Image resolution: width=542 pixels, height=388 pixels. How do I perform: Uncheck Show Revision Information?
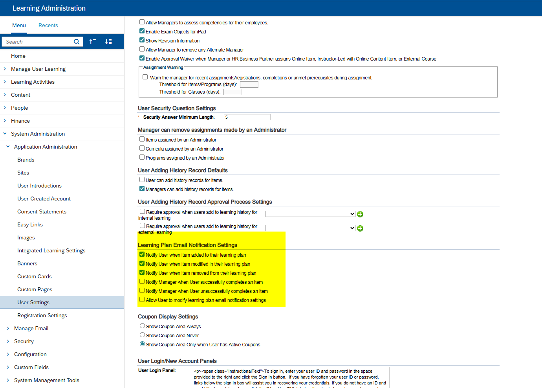[x=142, y=40]
